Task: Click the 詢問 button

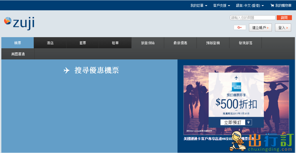Action: 284,18
